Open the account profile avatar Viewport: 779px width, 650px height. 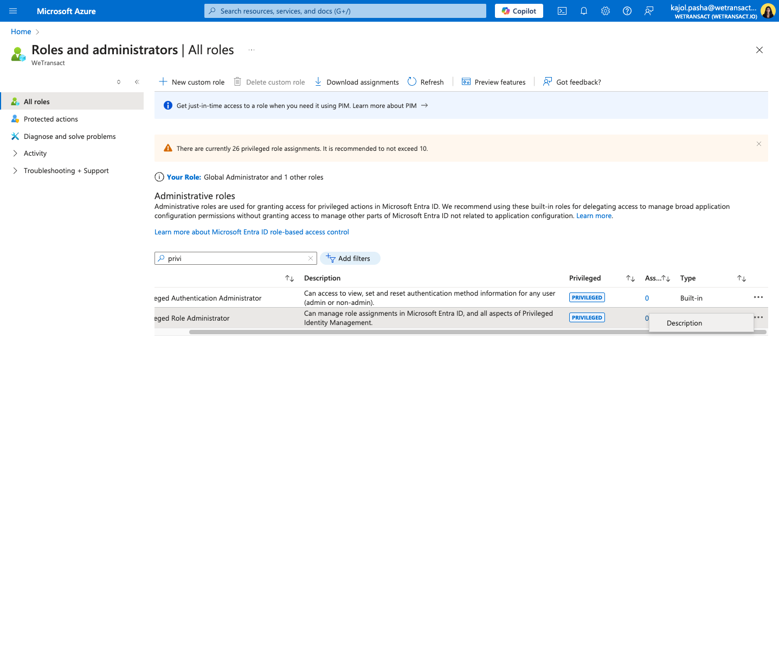[x=768, y=11]
